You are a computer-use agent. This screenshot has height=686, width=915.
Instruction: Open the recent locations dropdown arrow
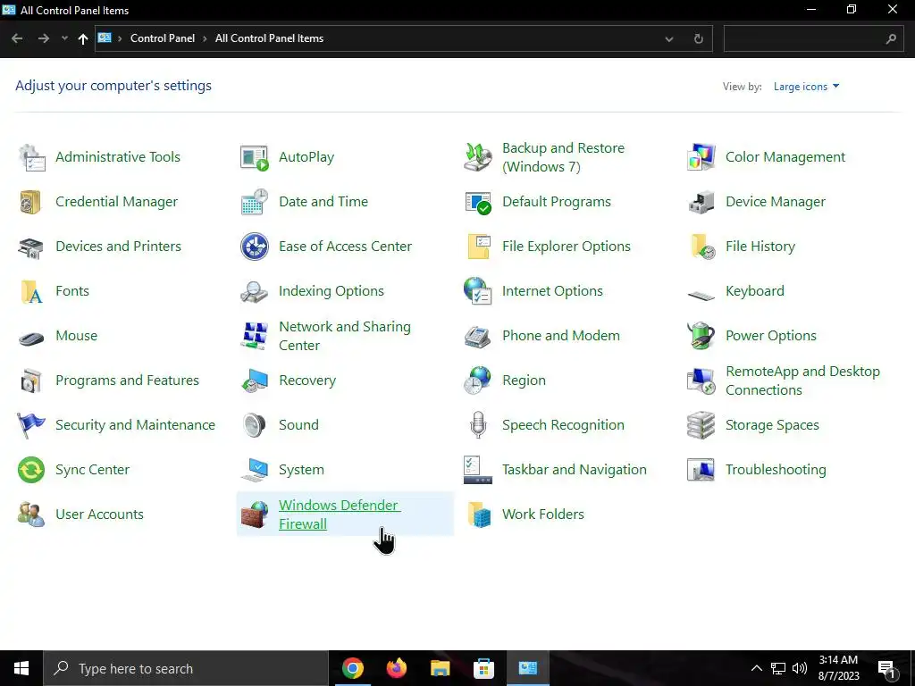click(x=64, y=38)
